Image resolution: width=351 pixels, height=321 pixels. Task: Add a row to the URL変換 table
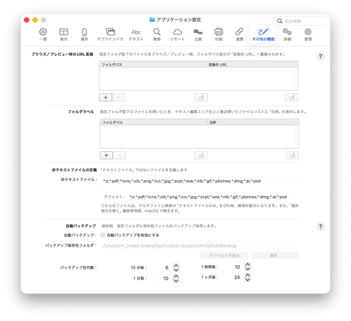click(x=106, y=98)
